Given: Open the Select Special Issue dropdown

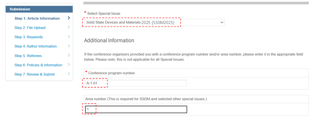Looking at the screenshot, I should pos(154,23).
